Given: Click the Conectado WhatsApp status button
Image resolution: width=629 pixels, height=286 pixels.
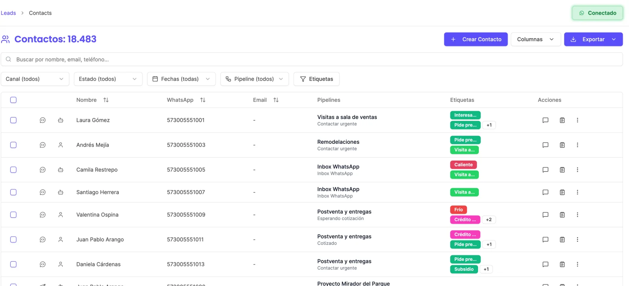Looking at the screenshot, I should point(598,13).
